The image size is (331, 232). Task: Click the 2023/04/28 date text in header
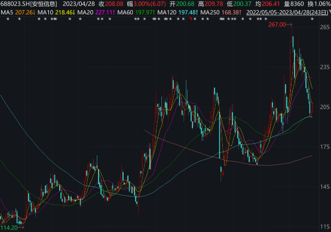click(79, 4)
